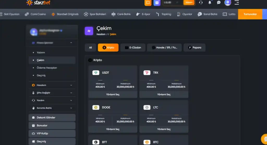The height and width of the screenshot is (145, 267).
Task: Select the E-Cüzdan filter tab
Action: point(133,47)
